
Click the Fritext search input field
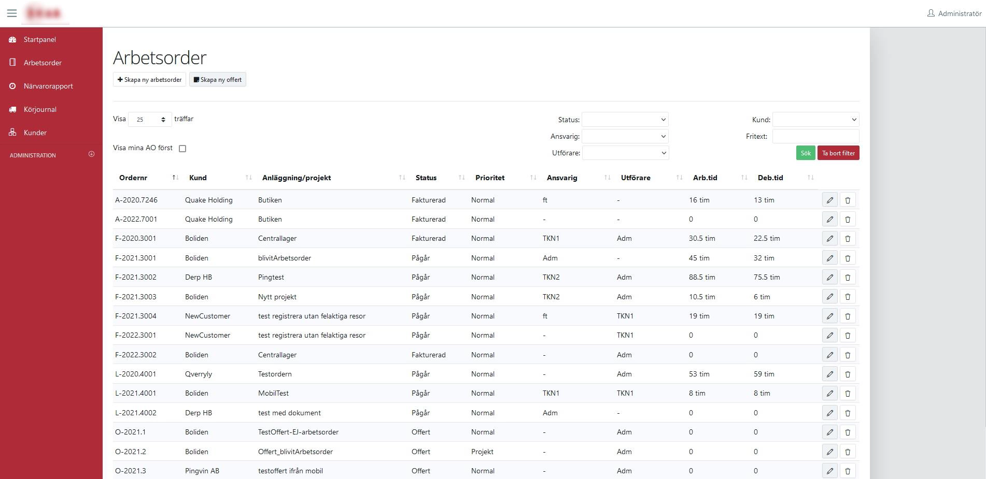click(x=815, y=137)
